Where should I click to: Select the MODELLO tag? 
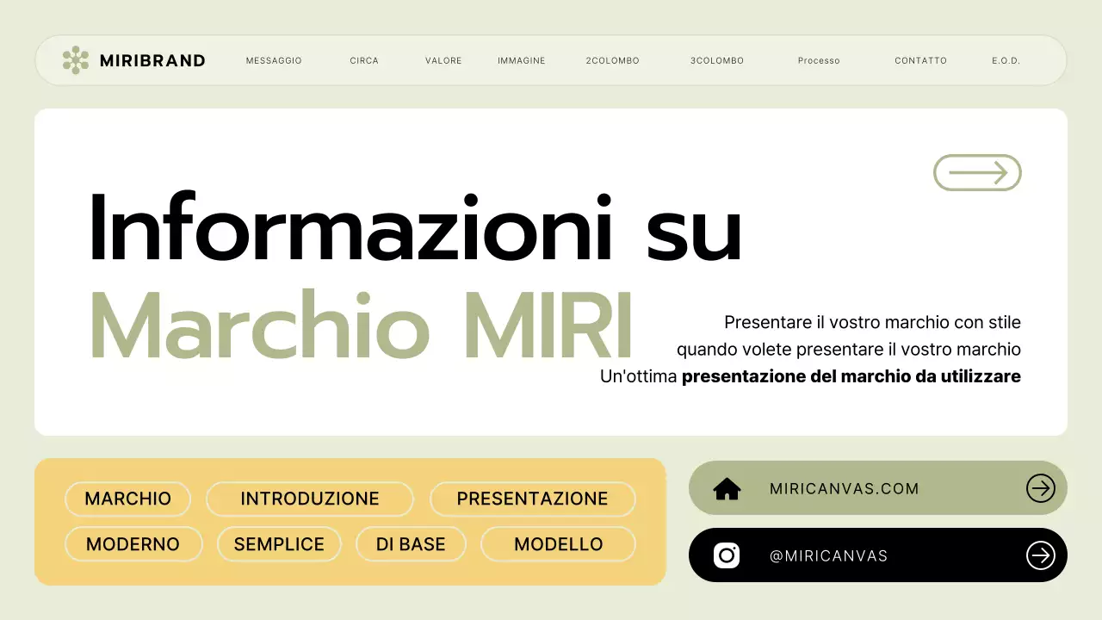pyautogui.click(x=558, y=543)
